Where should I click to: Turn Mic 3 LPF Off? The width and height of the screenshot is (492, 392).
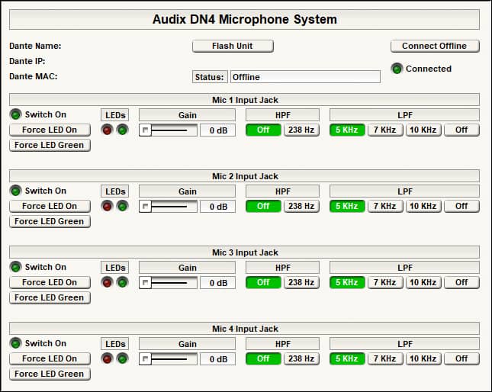click(461, 282)
